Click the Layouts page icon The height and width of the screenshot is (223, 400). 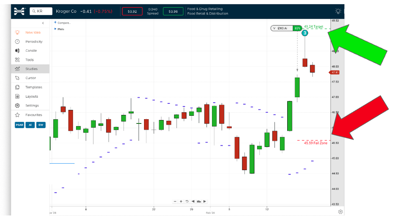(x=18, y=97)
